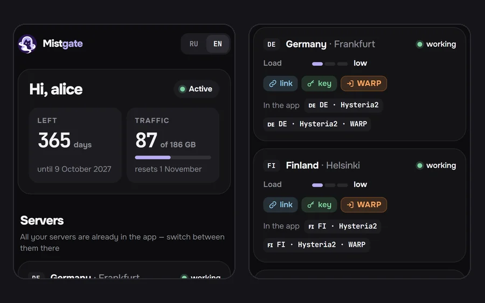The width and height of the screenshot is (485, 303).
Task: Copy the Finland Helsinki key button
Action: pyautogui.click(x=319, y=205)
